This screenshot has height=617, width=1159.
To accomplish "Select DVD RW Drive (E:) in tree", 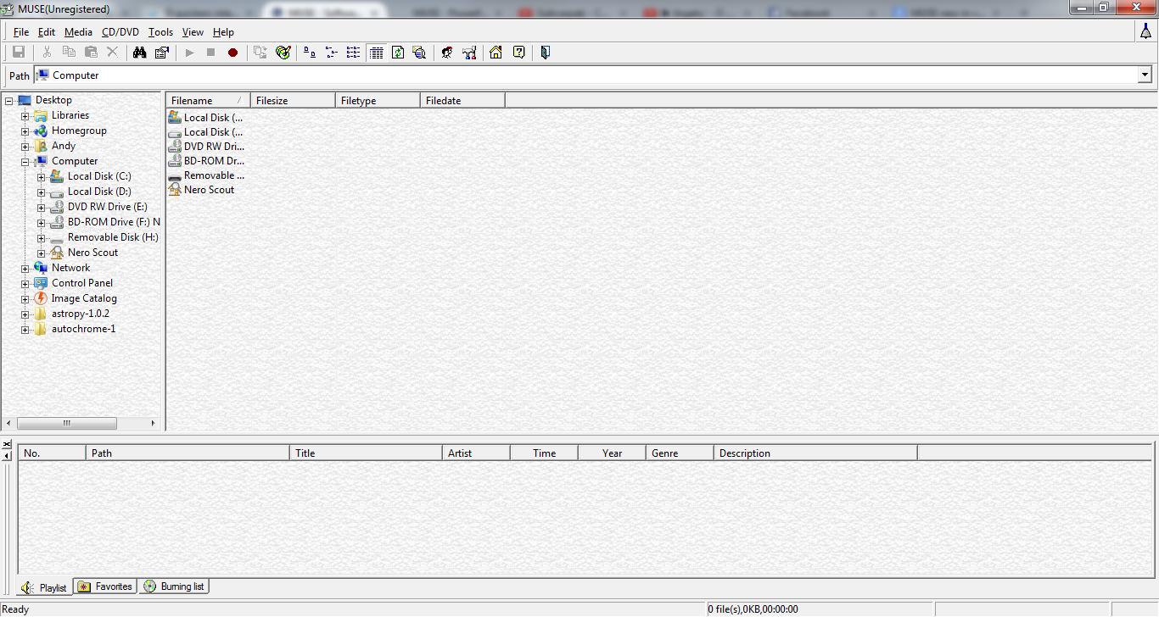I will tap(108, 207).
